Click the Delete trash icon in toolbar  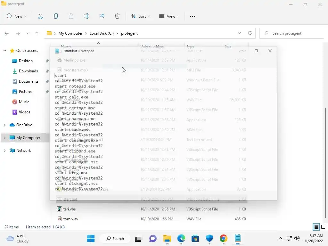tap(117, 16)
